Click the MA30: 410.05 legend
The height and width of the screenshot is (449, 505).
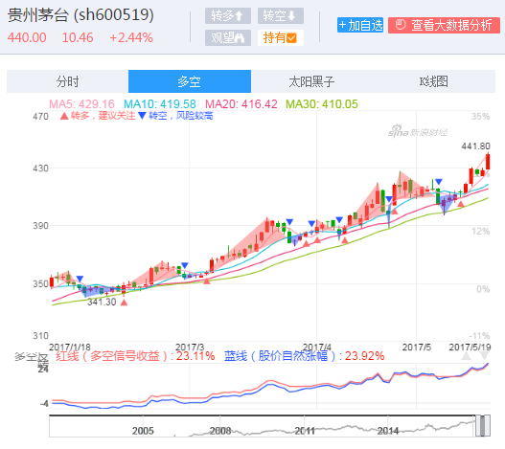(322, 104)
